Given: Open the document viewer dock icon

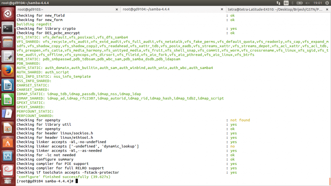Looking at the screenshot, I should (x=8, y=114).
